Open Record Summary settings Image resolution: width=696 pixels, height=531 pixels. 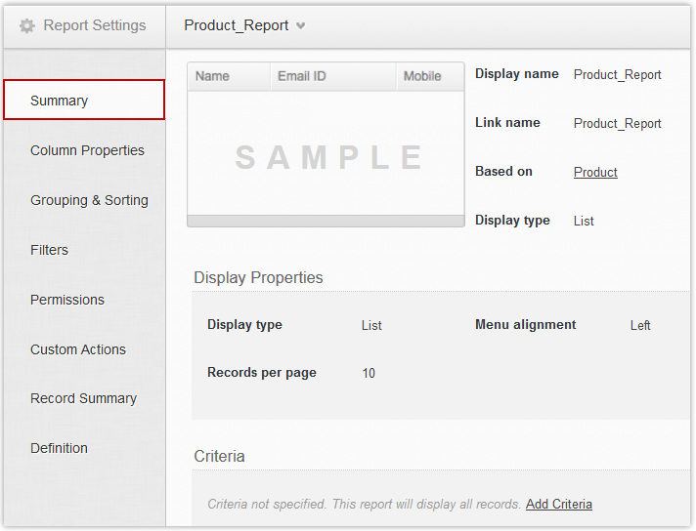pos(83,398)
